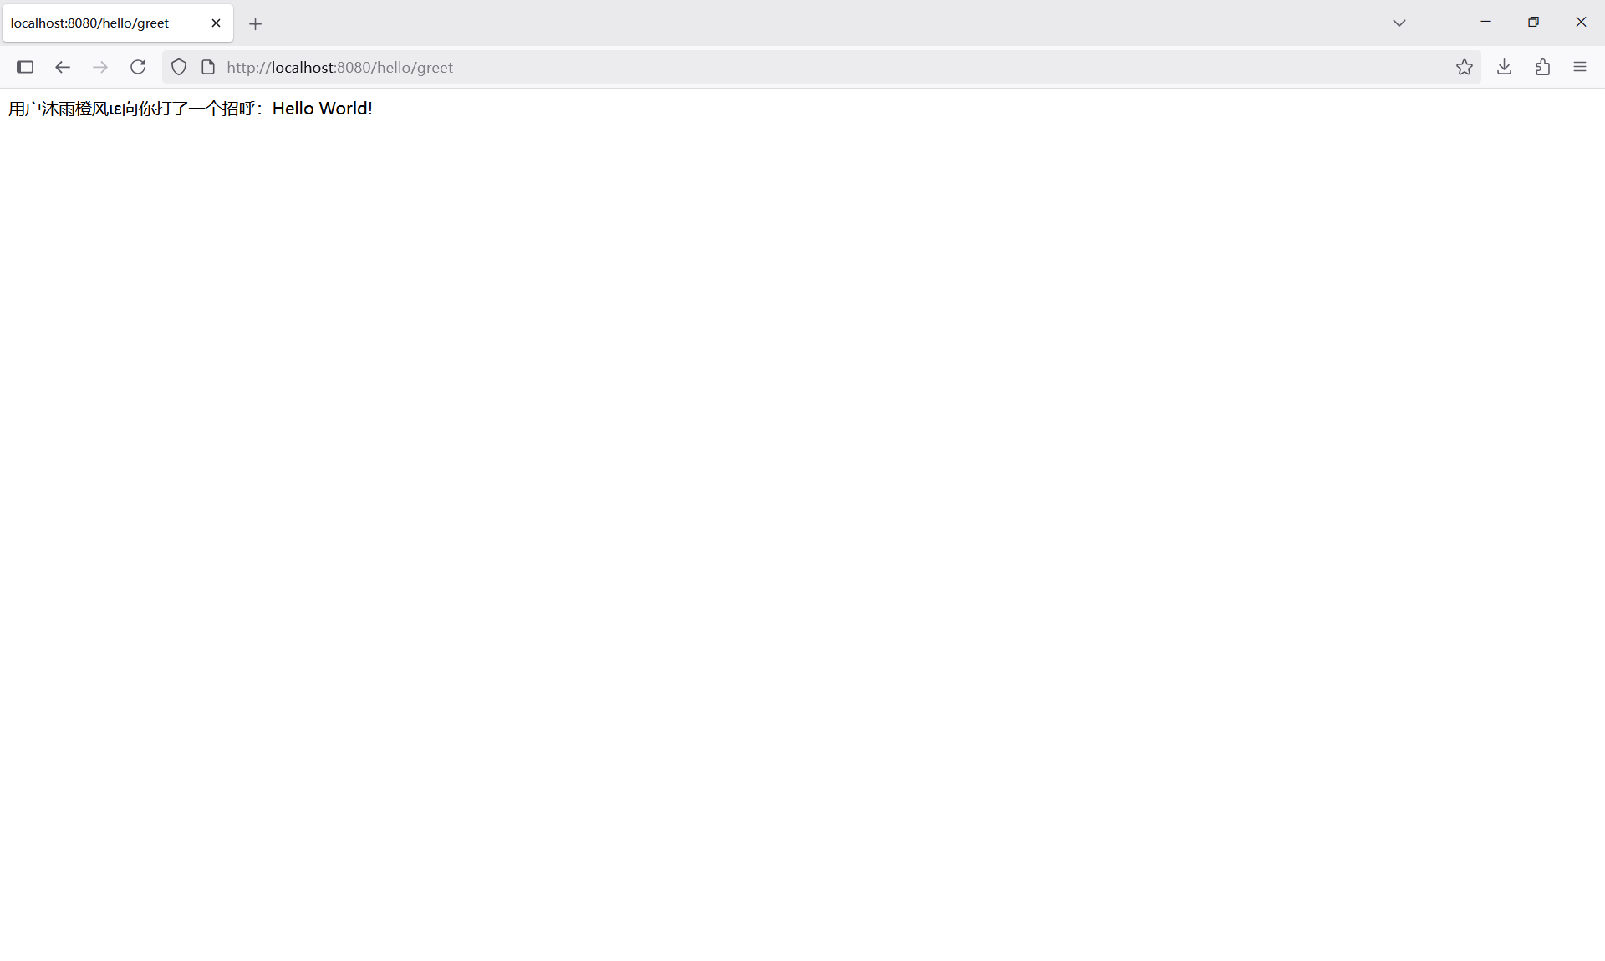The height and width of the screenshot is (961, 1605).
Task: Open the Downloads panel
Action: pyautogui.click(x=1504, y=67)
